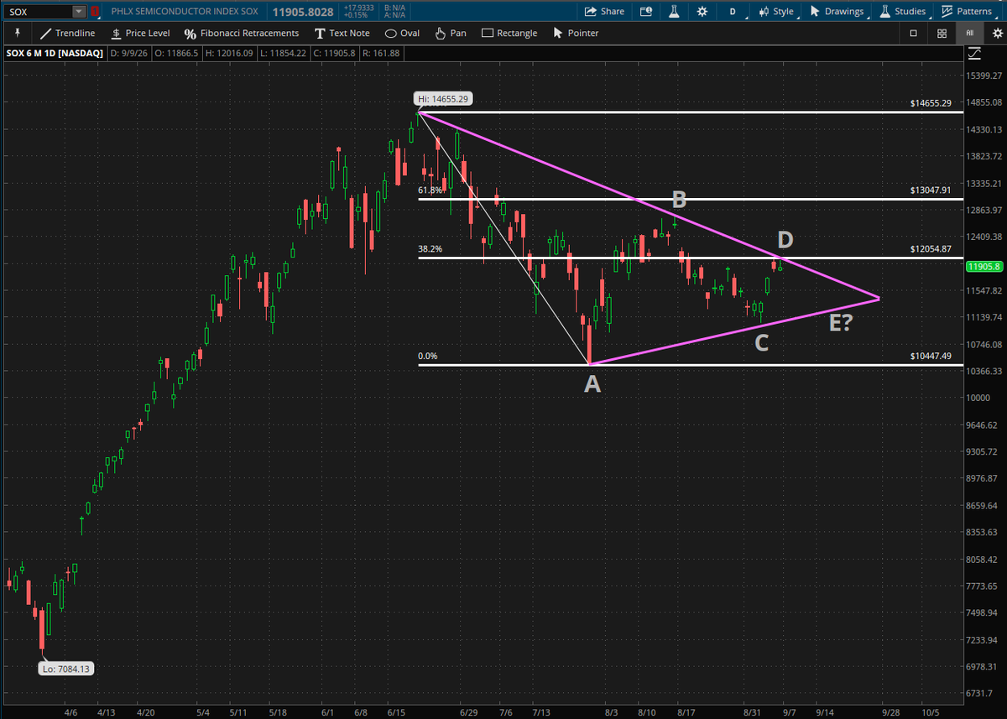Select the text note D
Image resolution: width=1007 pixels, height=719 pixels.
coord(785,240)
